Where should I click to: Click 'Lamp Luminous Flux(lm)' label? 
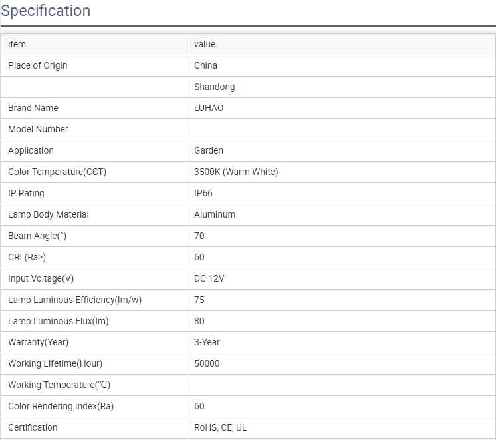tap(59, 322)
